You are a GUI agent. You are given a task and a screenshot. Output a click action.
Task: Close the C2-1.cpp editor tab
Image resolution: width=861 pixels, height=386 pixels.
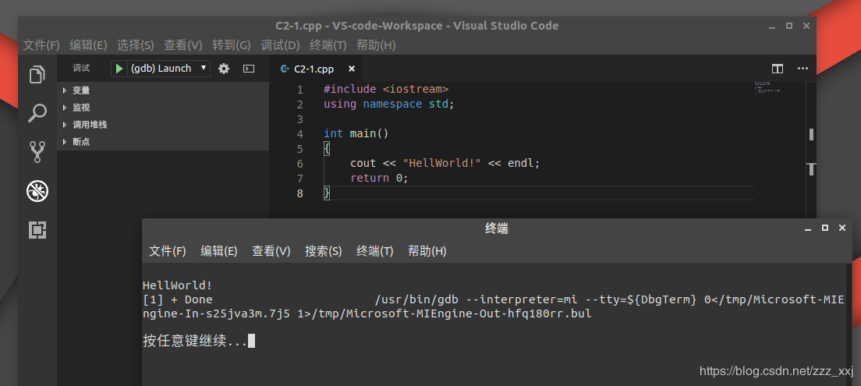tap(352, 69)
